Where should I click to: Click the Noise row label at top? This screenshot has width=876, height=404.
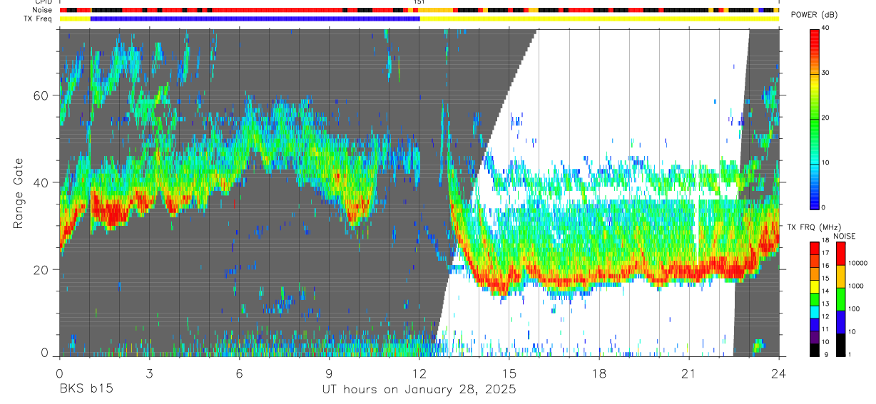pyautogui.click(x=43, y=10)
